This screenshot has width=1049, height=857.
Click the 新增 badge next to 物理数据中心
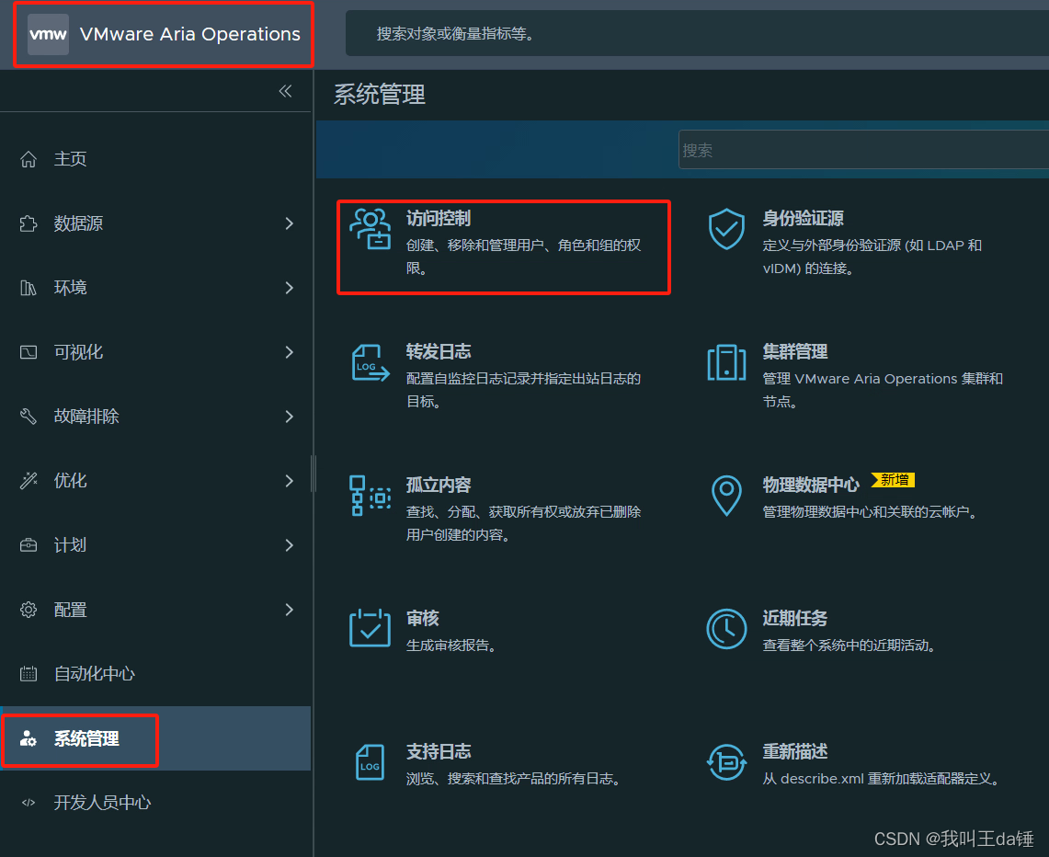coord(893,480)
